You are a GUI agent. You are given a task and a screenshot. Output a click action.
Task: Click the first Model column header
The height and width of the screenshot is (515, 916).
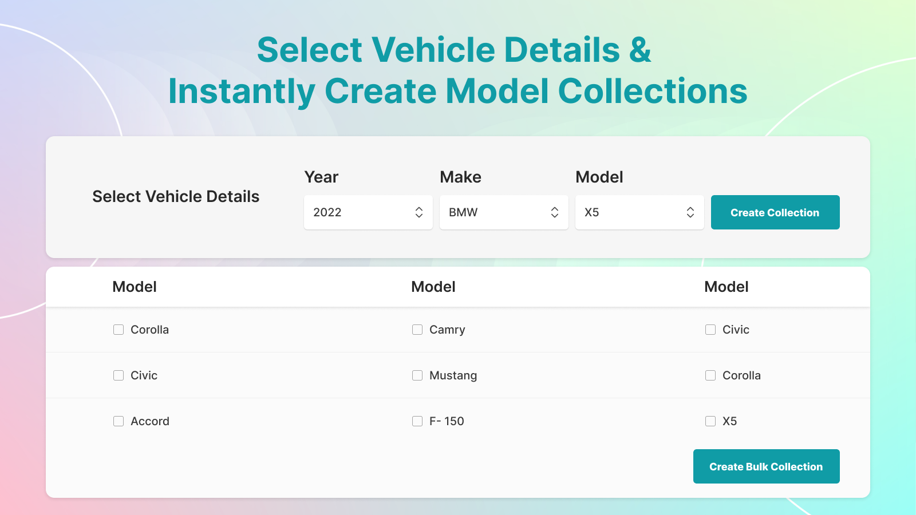coord(134,287)
